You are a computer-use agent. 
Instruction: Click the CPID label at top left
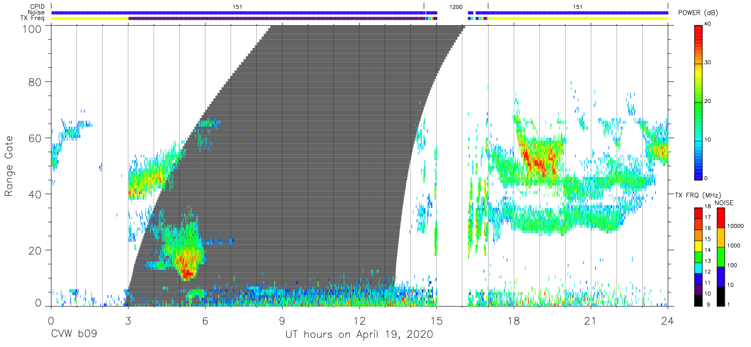(37, 7)
